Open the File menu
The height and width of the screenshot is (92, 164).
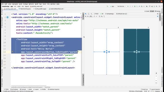(2, 4)
